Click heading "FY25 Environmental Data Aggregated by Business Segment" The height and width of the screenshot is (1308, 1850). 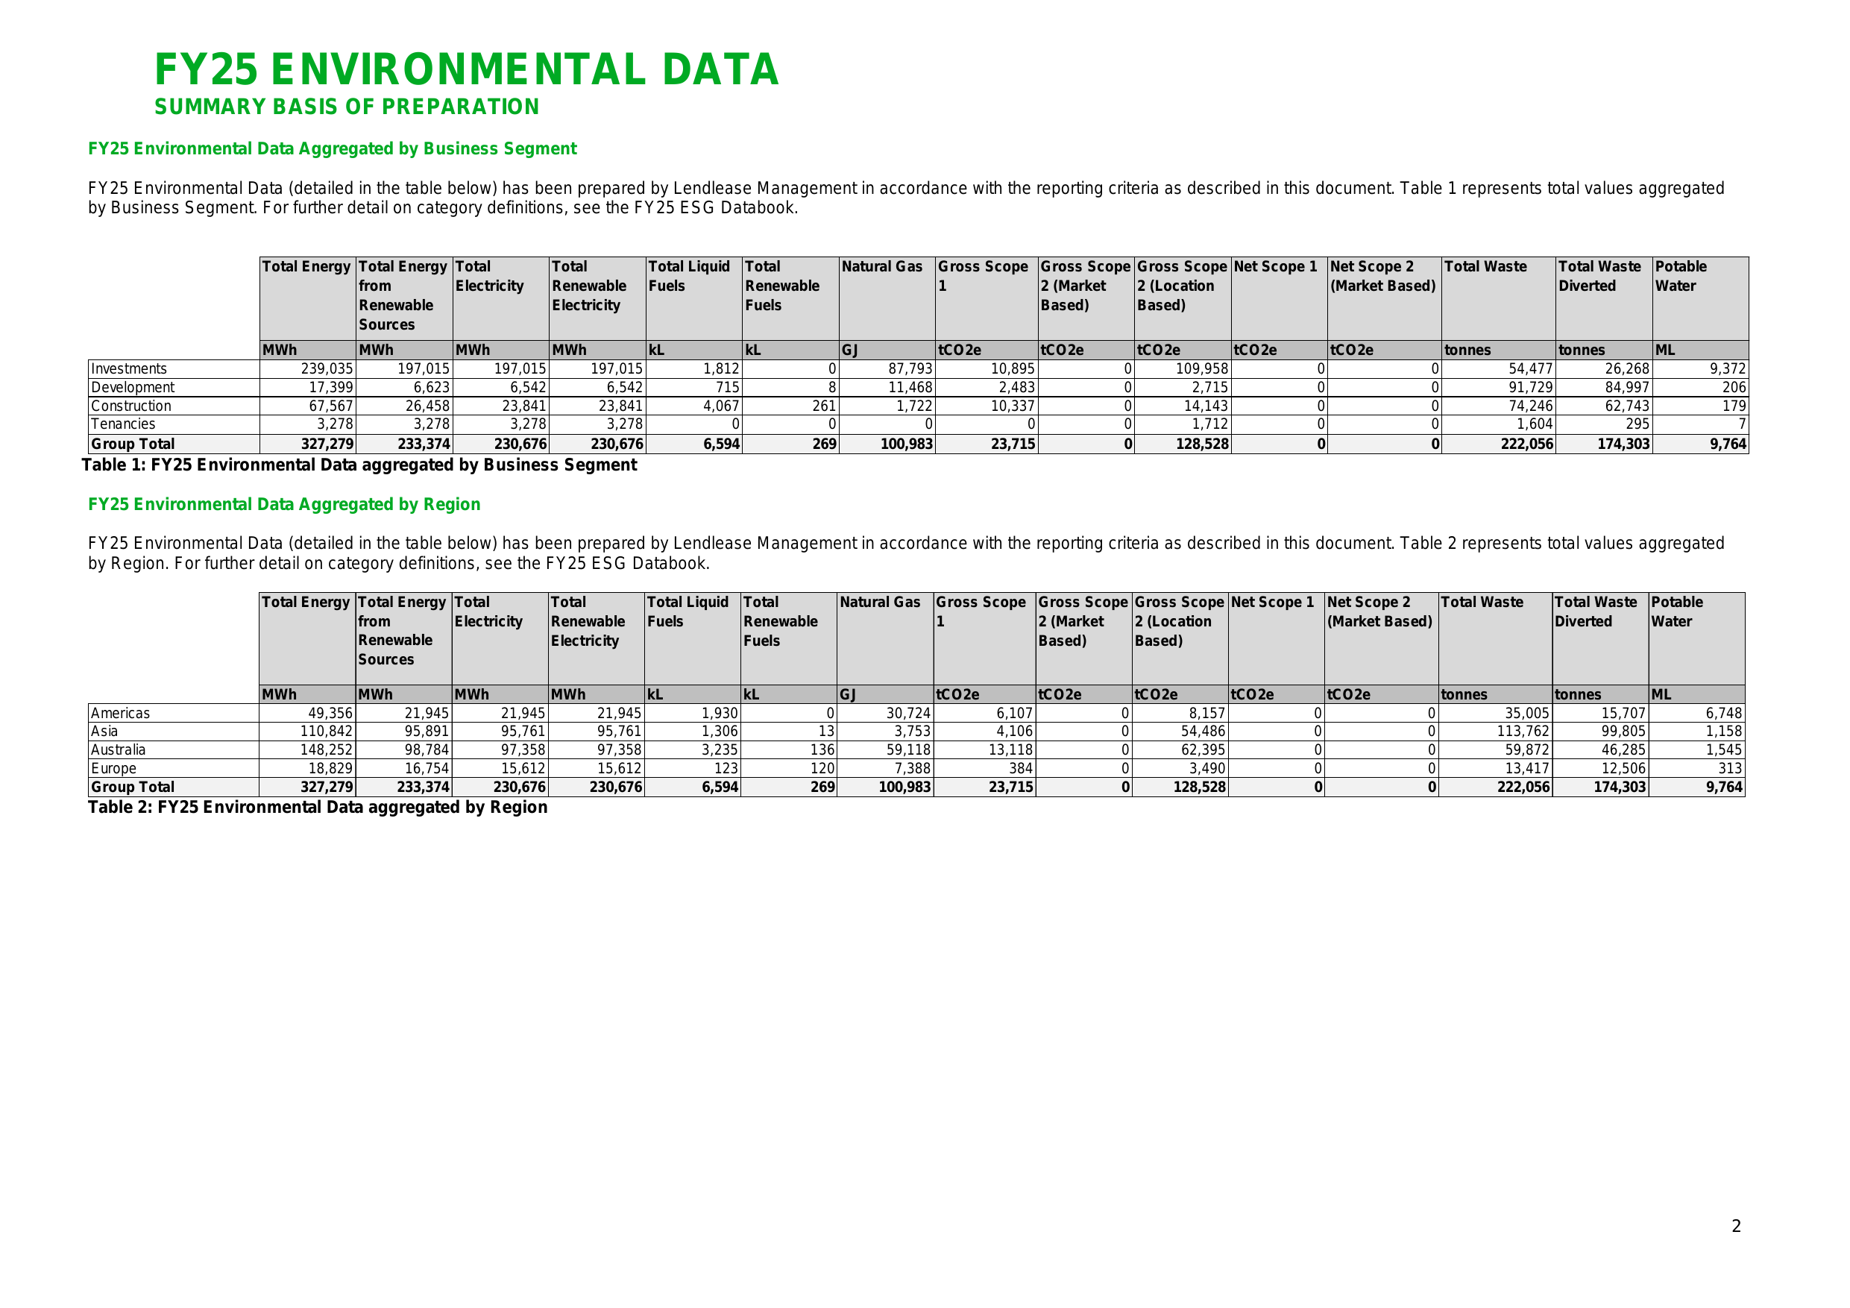click(x=332, y=149)
